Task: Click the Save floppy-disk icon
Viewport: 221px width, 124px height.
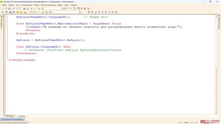Action: coord(9,9)
